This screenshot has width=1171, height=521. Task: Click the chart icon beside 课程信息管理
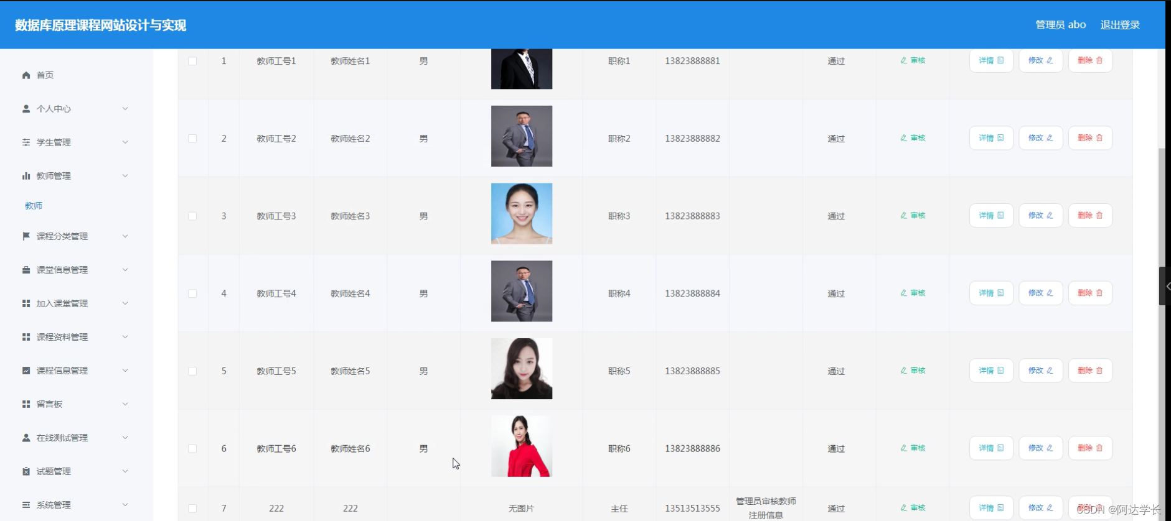click(x=26, y=371)
